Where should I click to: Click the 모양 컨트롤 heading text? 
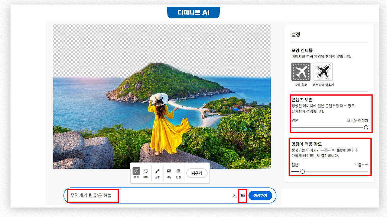point(302,50)
